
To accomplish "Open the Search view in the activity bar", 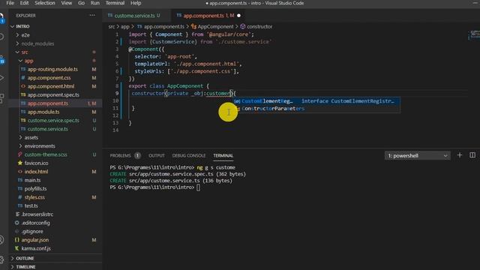I will [1, 37].
